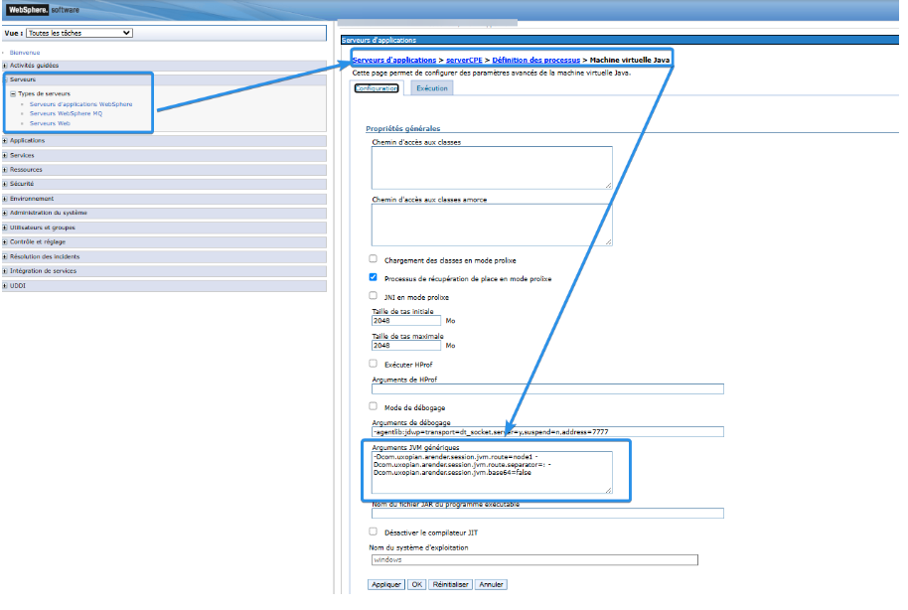The width and height of the screenshot is (908, 610).
Task: Expand the Ressources section
Action: coord(5,170)
